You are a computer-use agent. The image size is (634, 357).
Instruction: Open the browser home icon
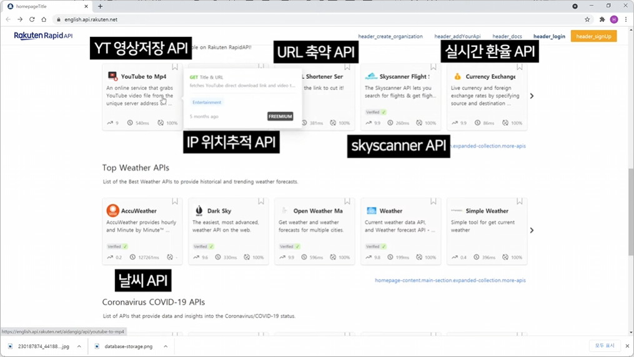(44, 19)
